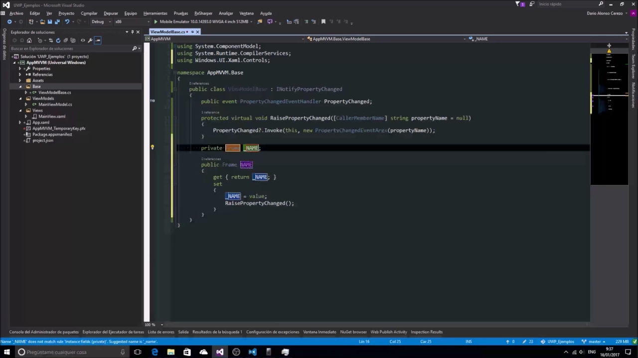Expand the Properties node

20,69
